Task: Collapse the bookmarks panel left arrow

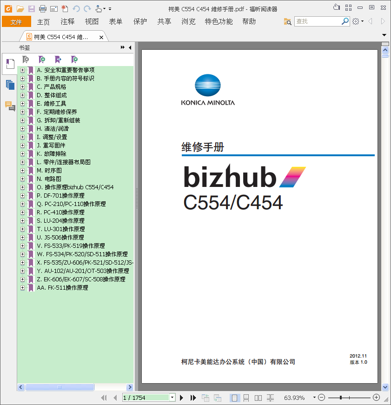Action: click(x=130, y=47)
